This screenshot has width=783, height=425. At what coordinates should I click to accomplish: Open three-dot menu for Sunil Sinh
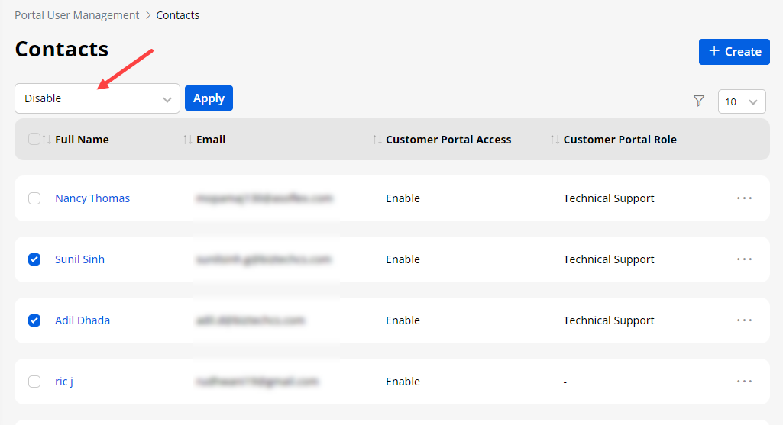tap(744, 259)
